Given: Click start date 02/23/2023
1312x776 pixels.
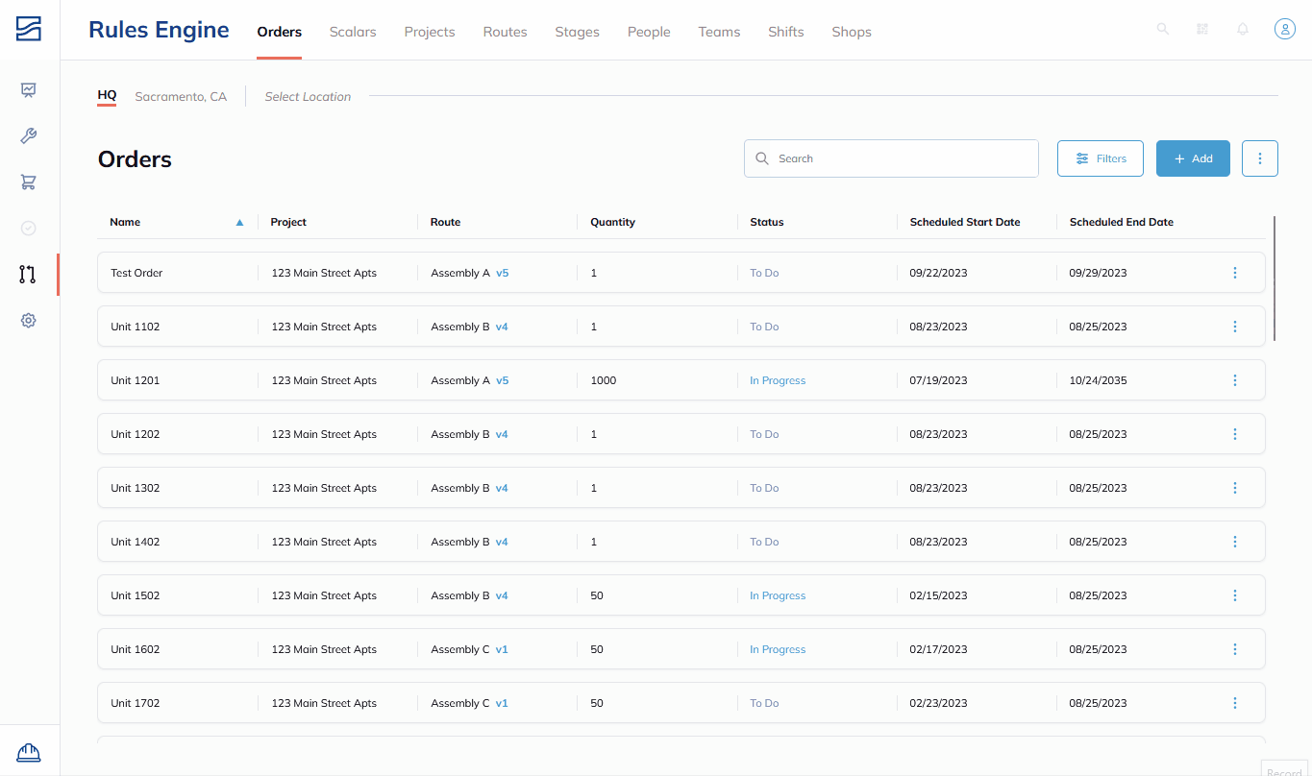Looking at the screenshot, I should 938,703.
